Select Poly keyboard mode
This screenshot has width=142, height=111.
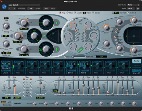coord(60,13)
